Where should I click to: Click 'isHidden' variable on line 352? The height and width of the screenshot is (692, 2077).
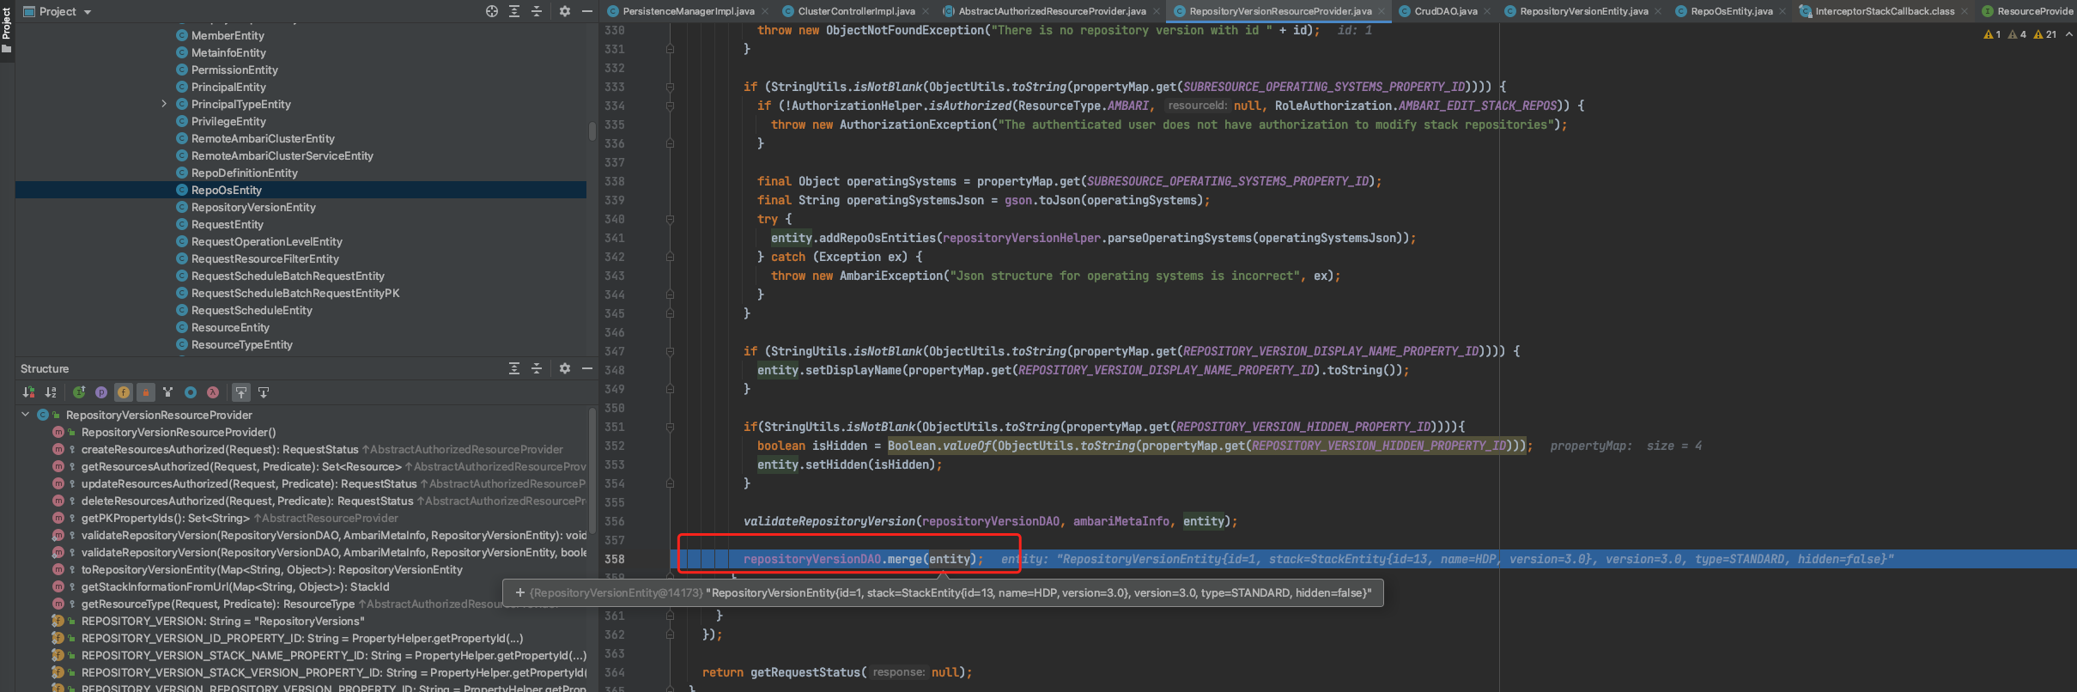840,446
